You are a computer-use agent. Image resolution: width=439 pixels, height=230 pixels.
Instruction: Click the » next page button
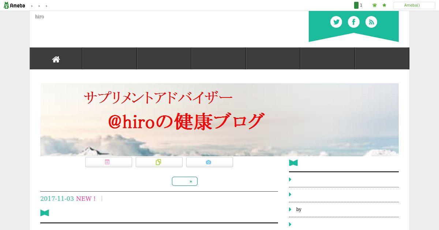click(x=185, y=181)
